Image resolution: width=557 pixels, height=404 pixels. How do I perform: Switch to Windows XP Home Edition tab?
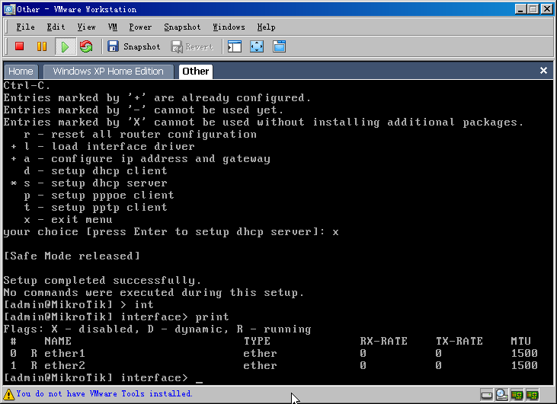pyautogui.click(x=108, y=72)
